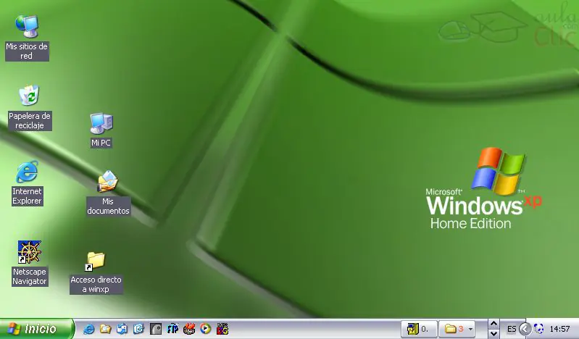Click the flaming red quick launch icon

[189, 329]
